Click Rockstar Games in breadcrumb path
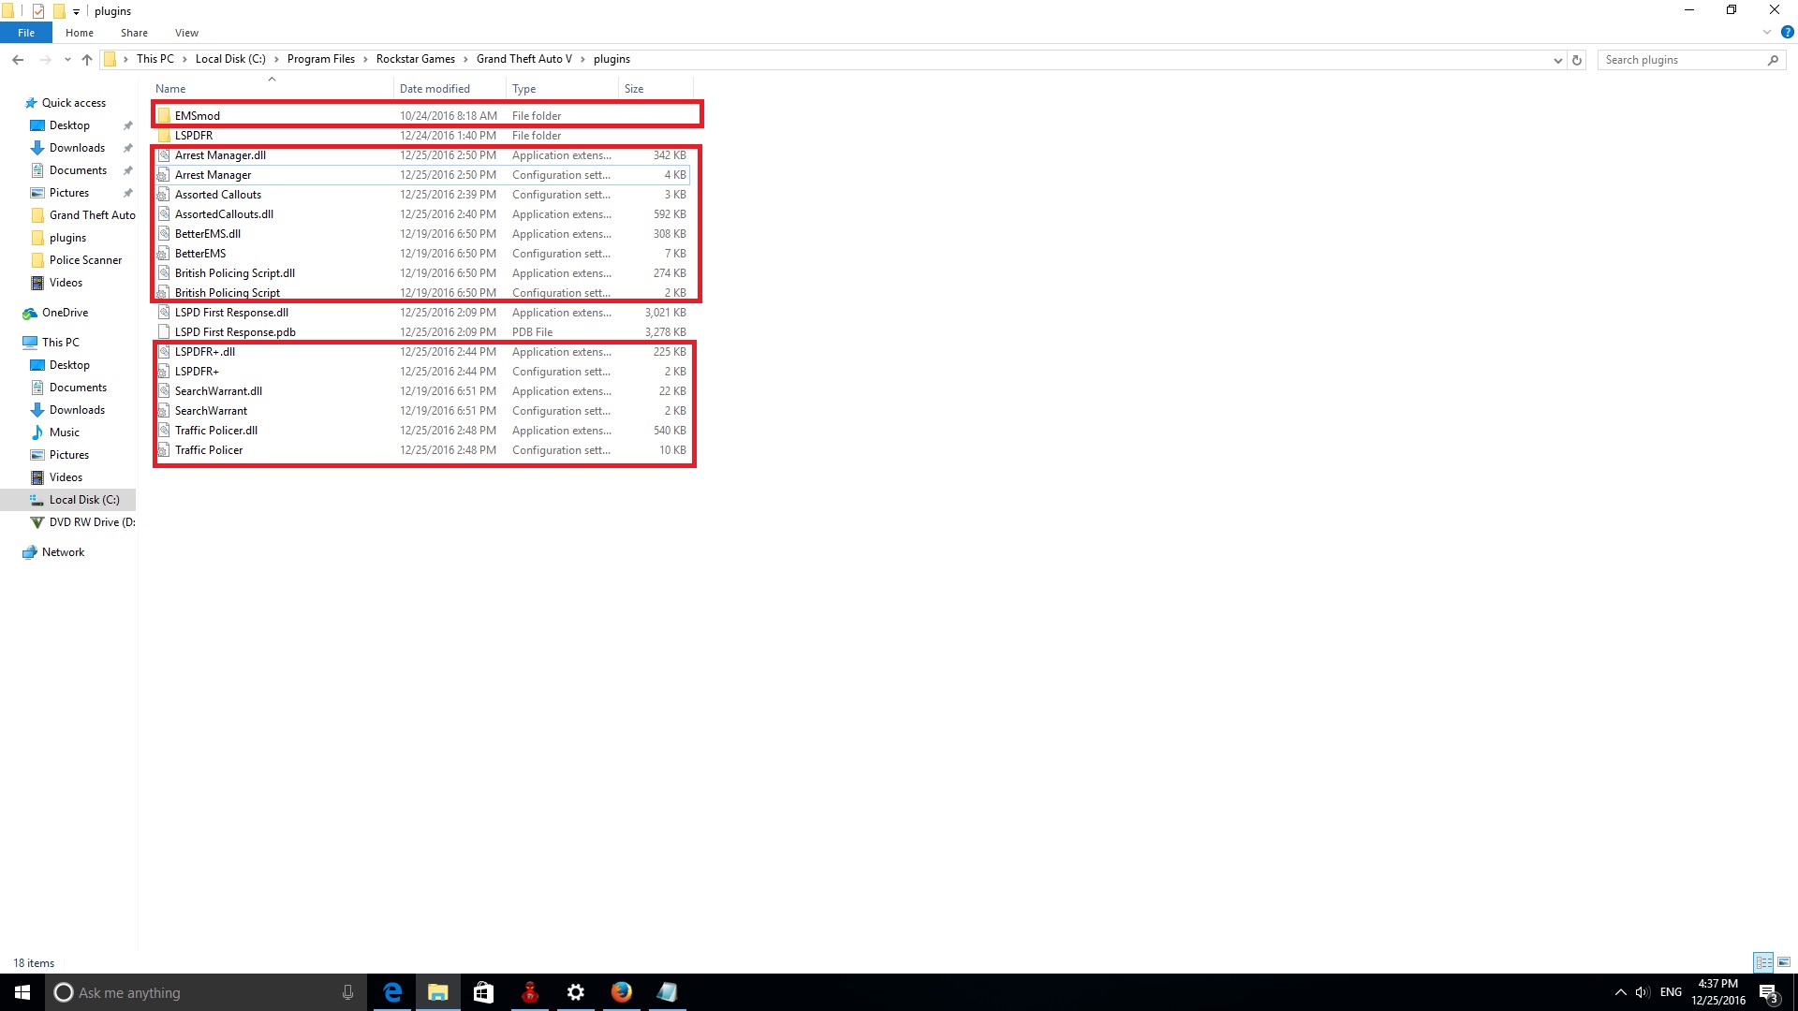 click(415, 59)
